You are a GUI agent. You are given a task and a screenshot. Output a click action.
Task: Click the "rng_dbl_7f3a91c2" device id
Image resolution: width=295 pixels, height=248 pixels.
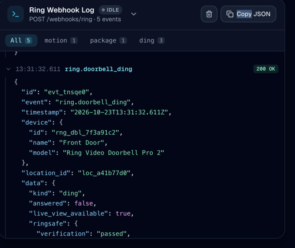tap(85, 132)
